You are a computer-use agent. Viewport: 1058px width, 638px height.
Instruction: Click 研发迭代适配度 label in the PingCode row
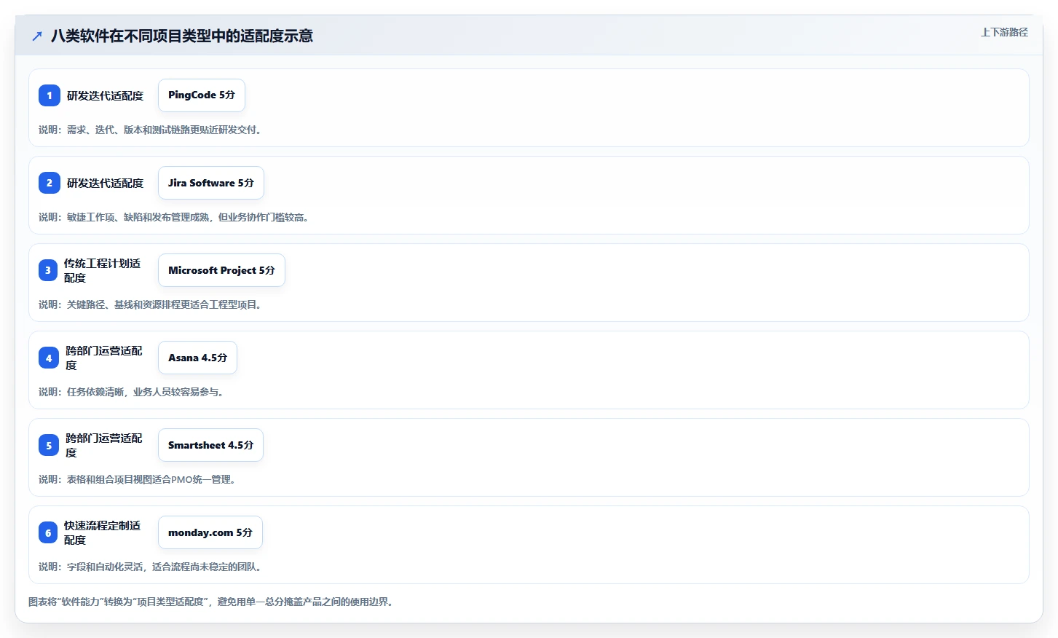click(105, 95)
